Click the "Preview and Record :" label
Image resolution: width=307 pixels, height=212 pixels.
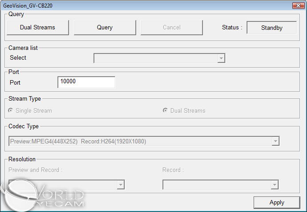pyautogui.click(x=36, y=170)
